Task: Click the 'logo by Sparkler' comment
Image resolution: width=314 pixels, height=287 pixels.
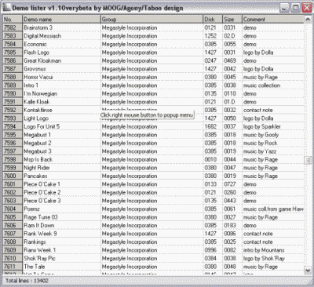Action: tap(262, 126)
